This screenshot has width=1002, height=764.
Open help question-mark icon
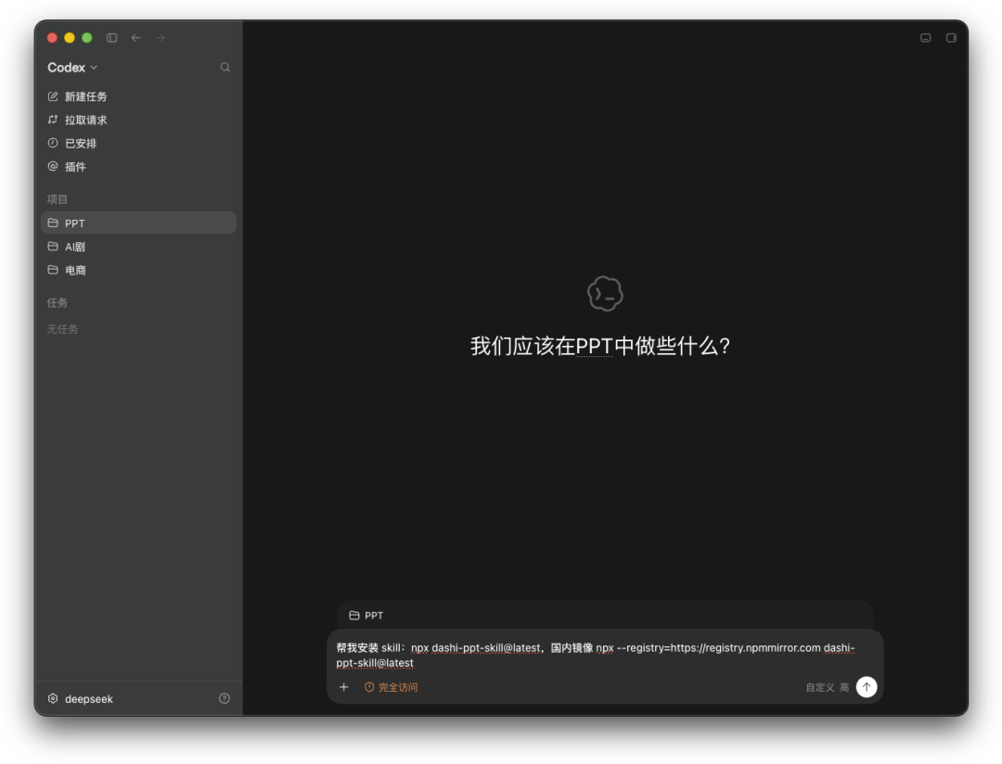click(x=225, y=698)
